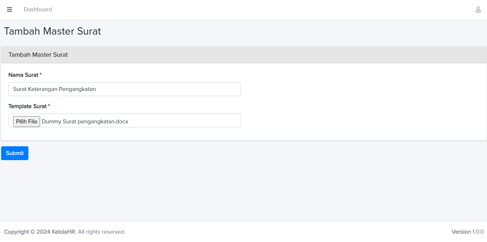This screenshot has height=242, width=487.
Task: Click the red asterisk beside Nama Surat
Action: [41, 75]
